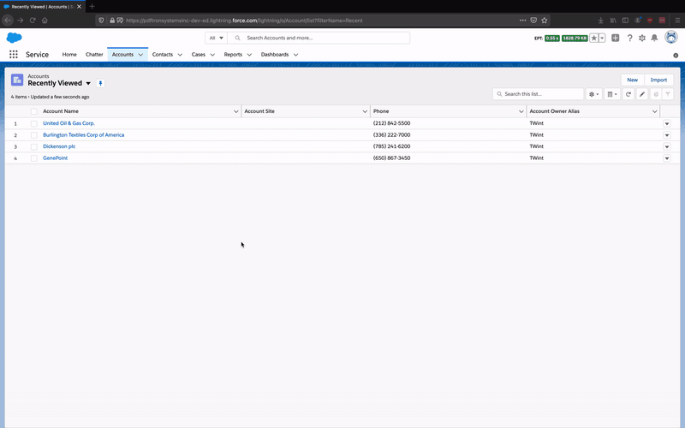Open the Setup gear icon

tap(641, 38)
